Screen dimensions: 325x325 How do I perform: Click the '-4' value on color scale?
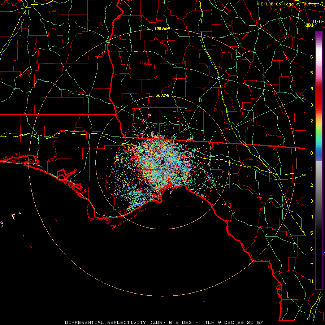310,217
